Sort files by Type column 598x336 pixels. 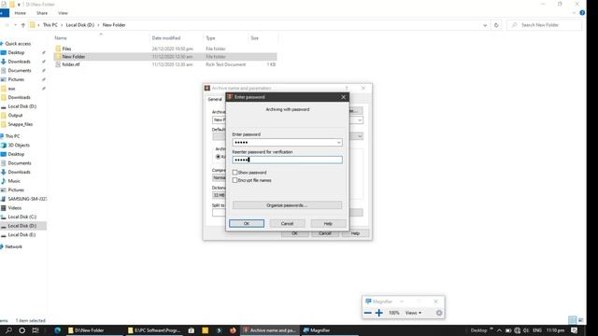[x=210, y=38]
